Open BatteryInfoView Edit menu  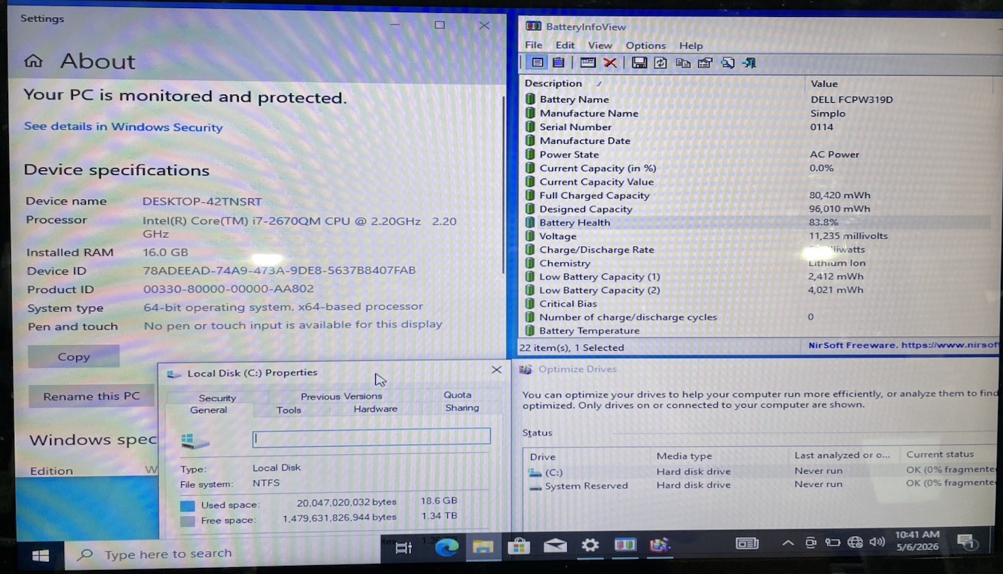click(x=565, y=45)
